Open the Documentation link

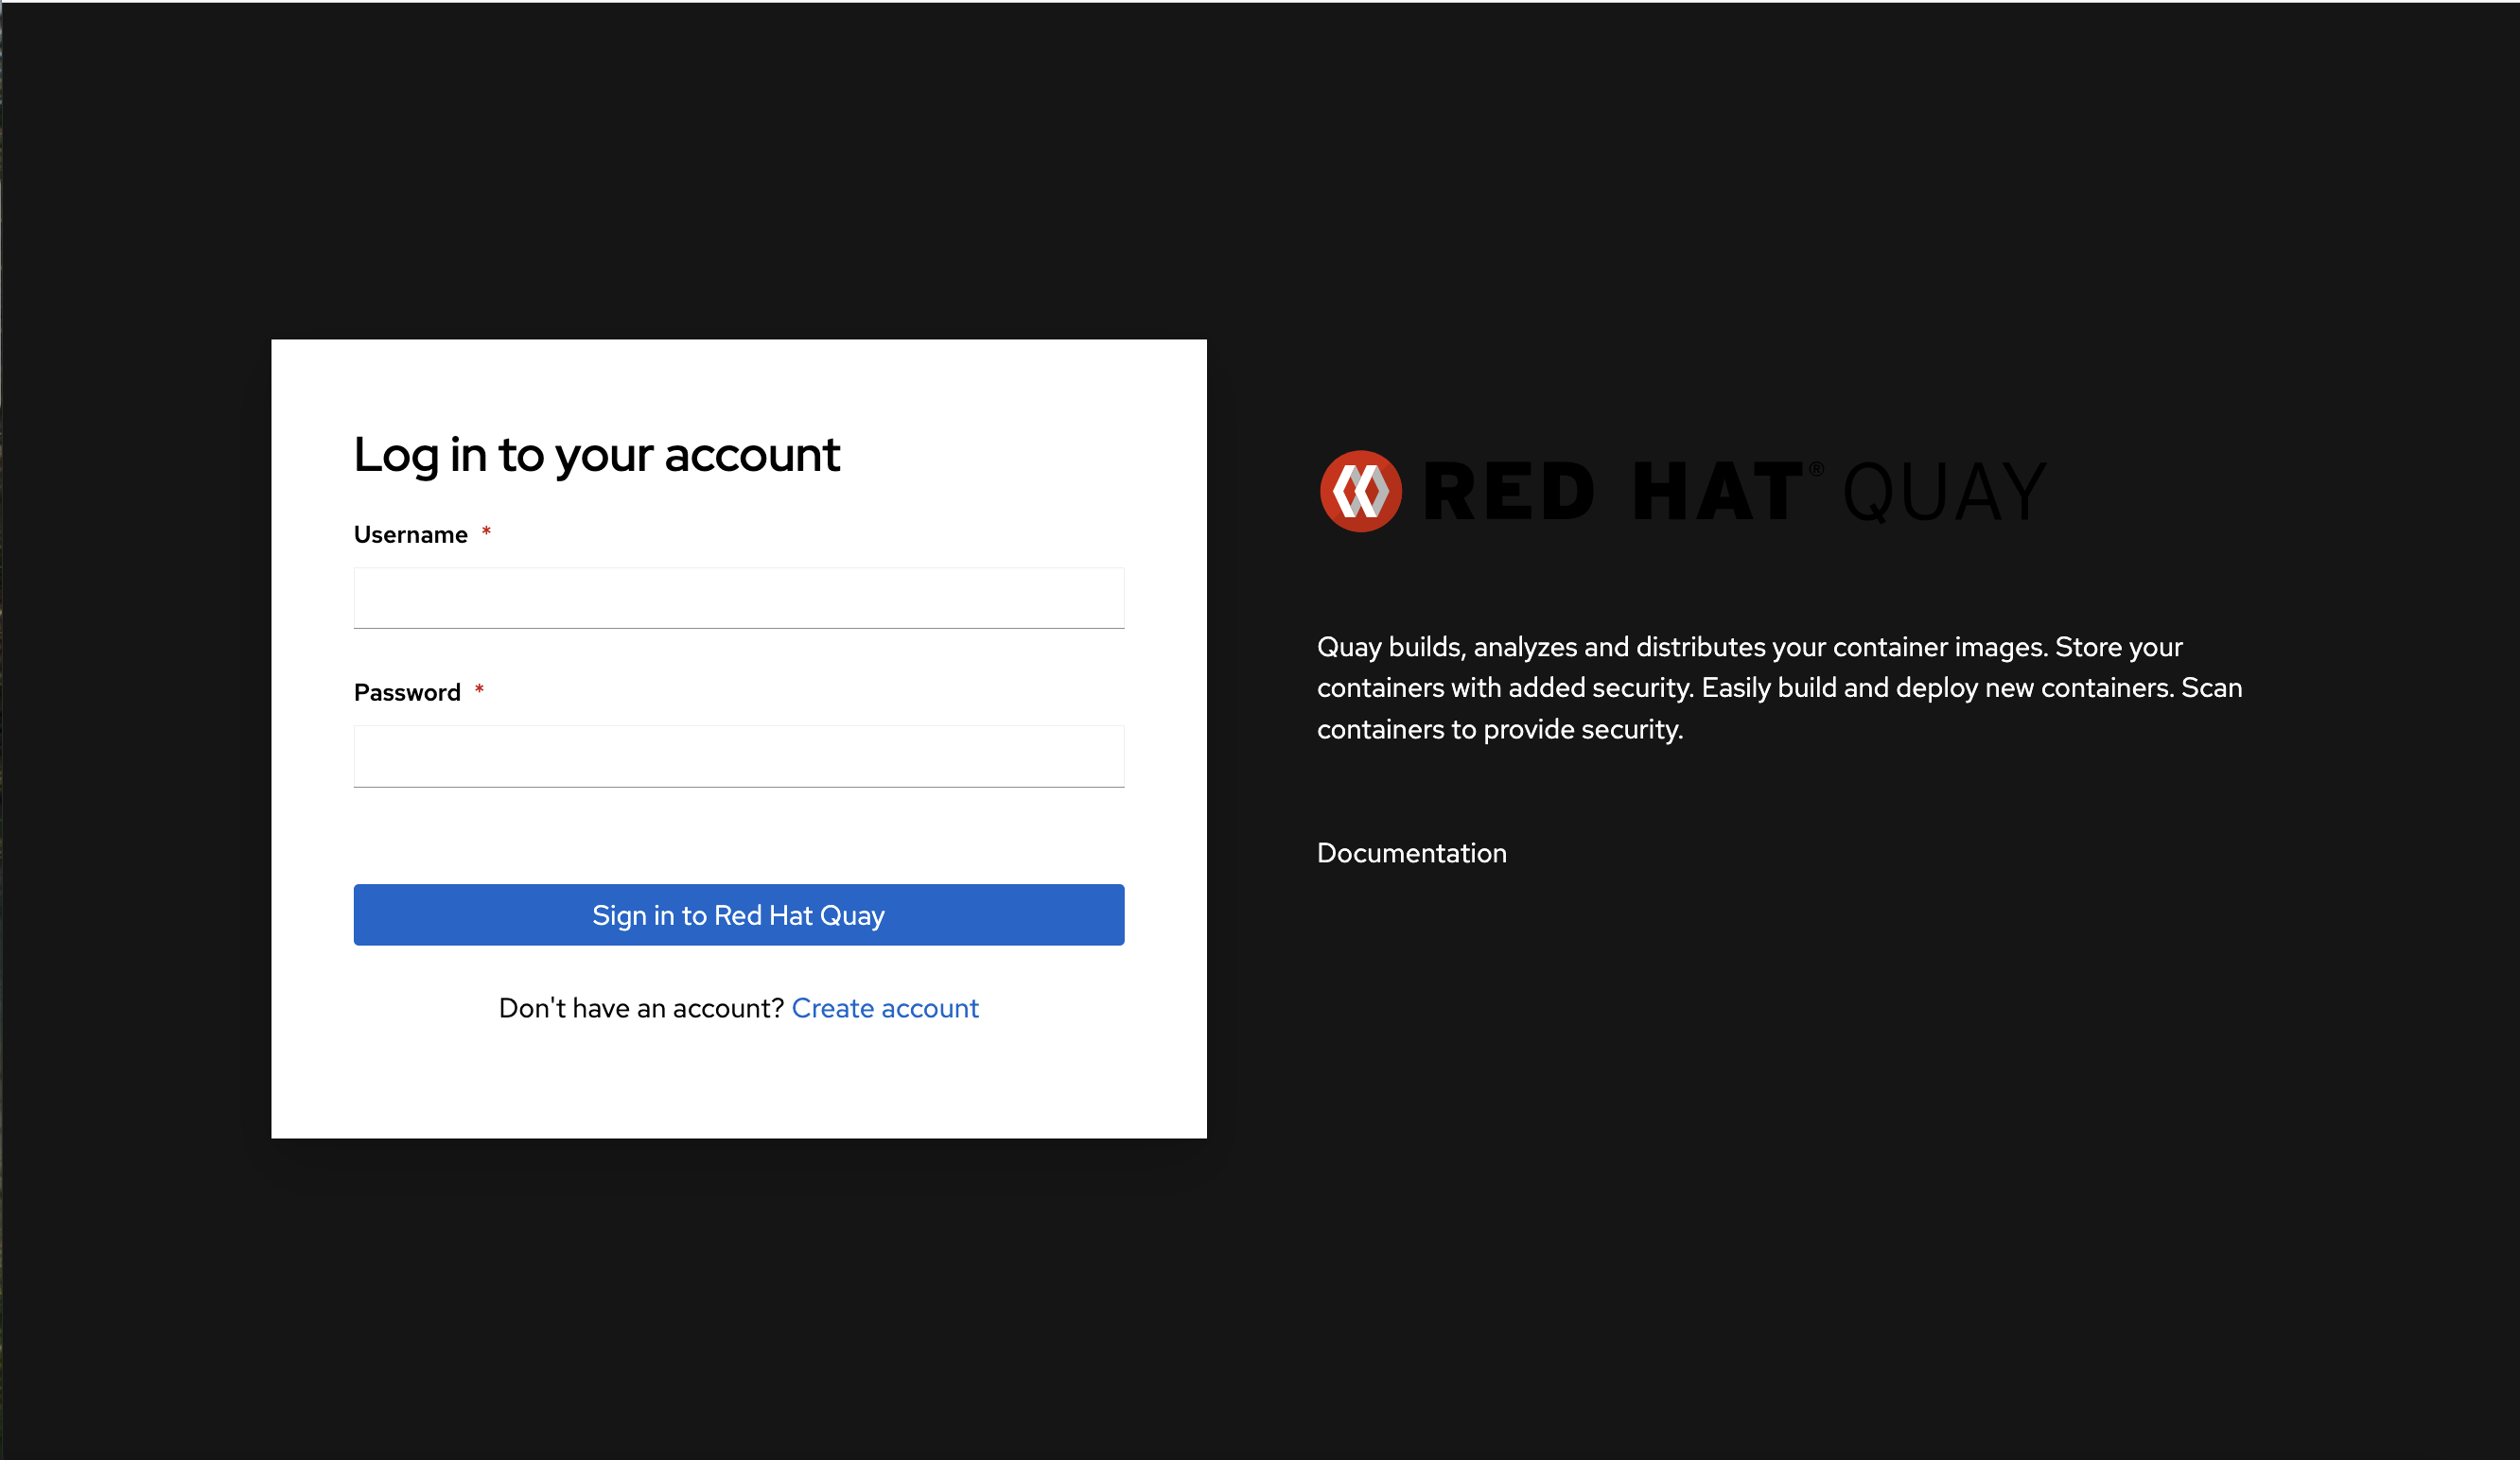(x=1411, y=852)
